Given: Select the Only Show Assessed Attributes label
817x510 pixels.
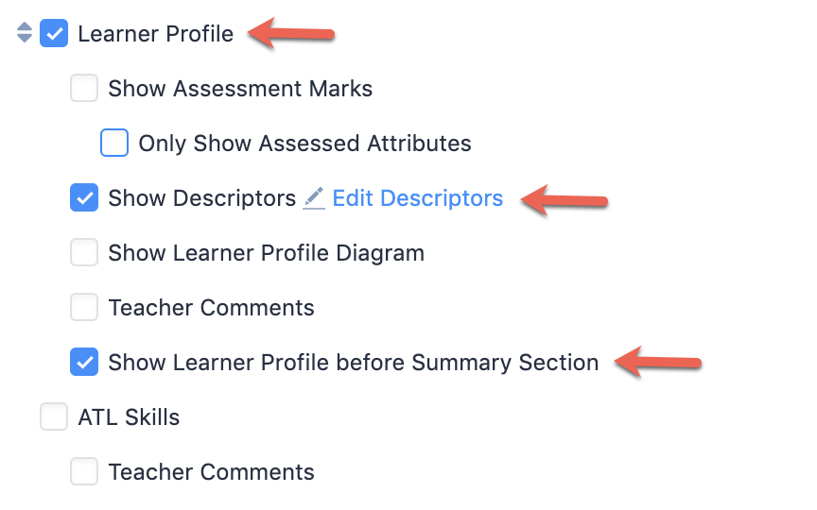Looking at the screenshot, I should click(x=304, y=144).
